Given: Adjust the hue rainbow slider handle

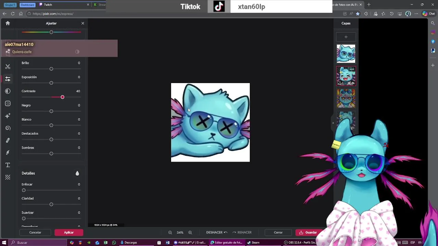Looking at the screenshot, I should 51,32.
